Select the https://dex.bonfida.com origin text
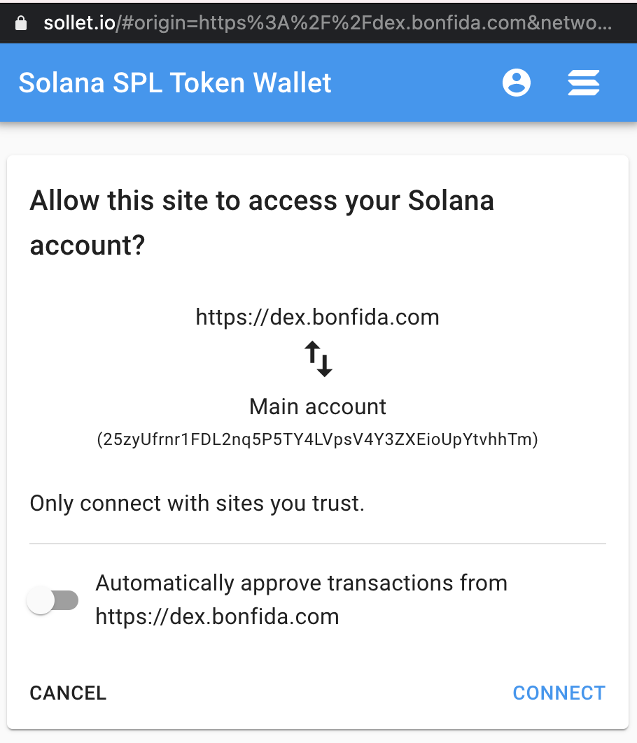 click(x=318, y=317)
